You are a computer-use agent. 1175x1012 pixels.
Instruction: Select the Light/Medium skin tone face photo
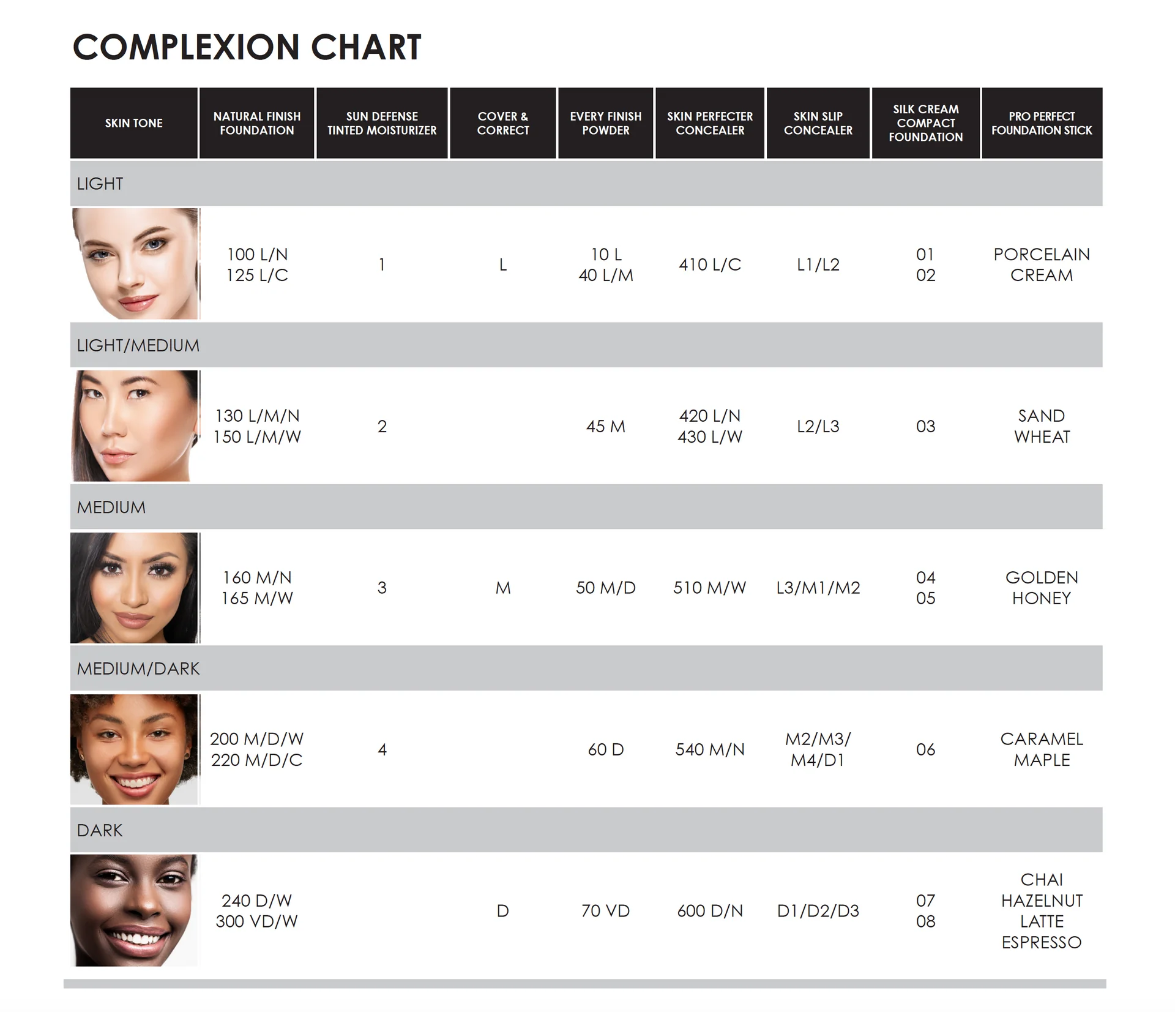135,425
